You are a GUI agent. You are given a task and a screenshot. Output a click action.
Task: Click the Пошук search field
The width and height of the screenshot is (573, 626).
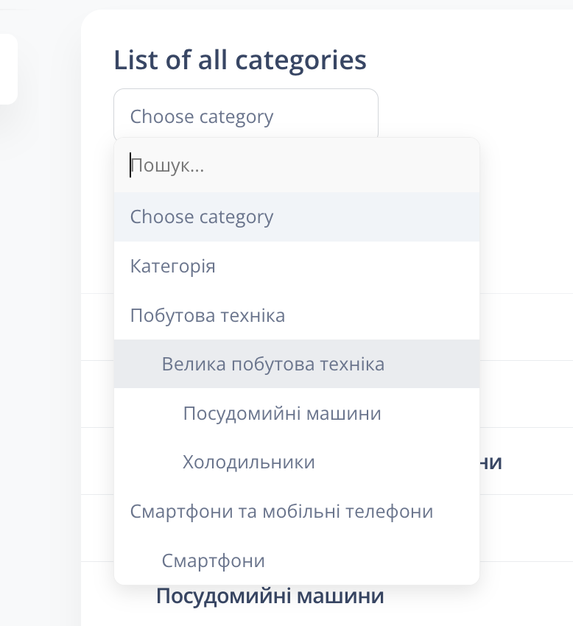pos(296,166)
